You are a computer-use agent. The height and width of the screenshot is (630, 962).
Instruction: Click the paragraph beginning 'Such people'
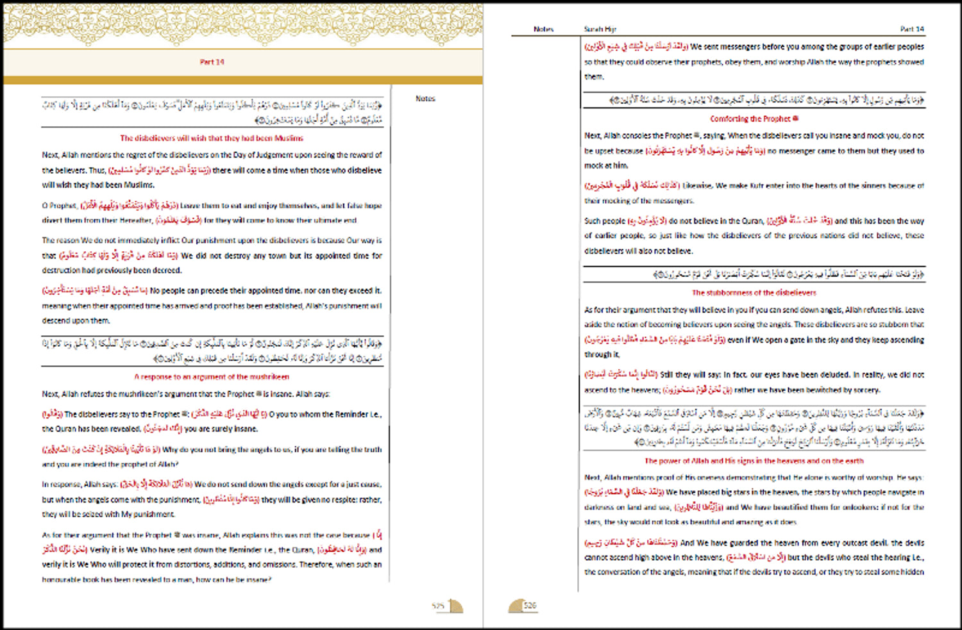(x=754, y=235)
